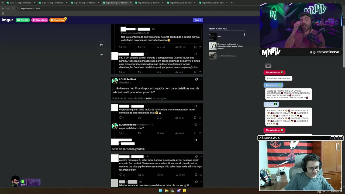Screen dimensions: 345x194
Task: Open the vintage skis post thumbnail
Action: tap(212, 46)
